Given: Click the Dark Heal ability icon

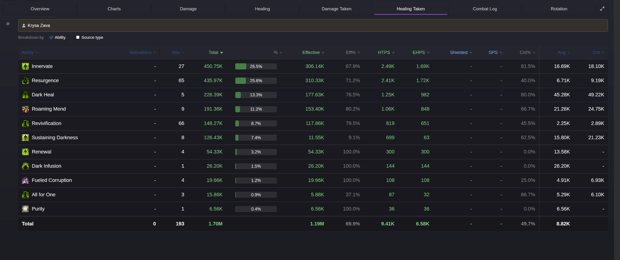Looking at the screenshot, I should pos(25,95).
